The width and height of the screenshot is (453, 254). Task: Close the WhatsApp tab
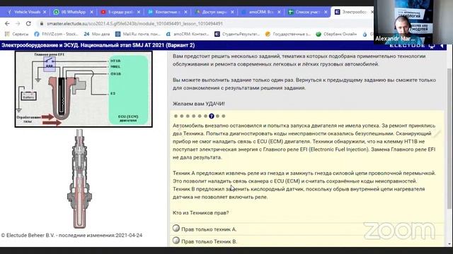91,12
